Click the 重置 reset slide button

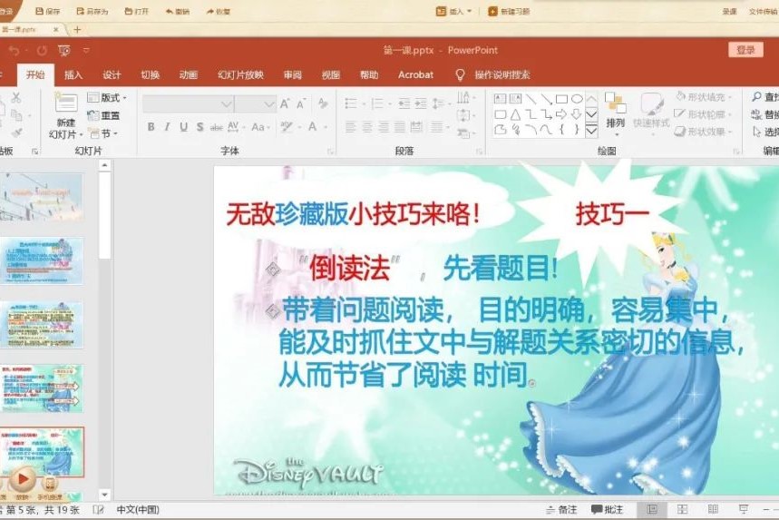point(103,115)
